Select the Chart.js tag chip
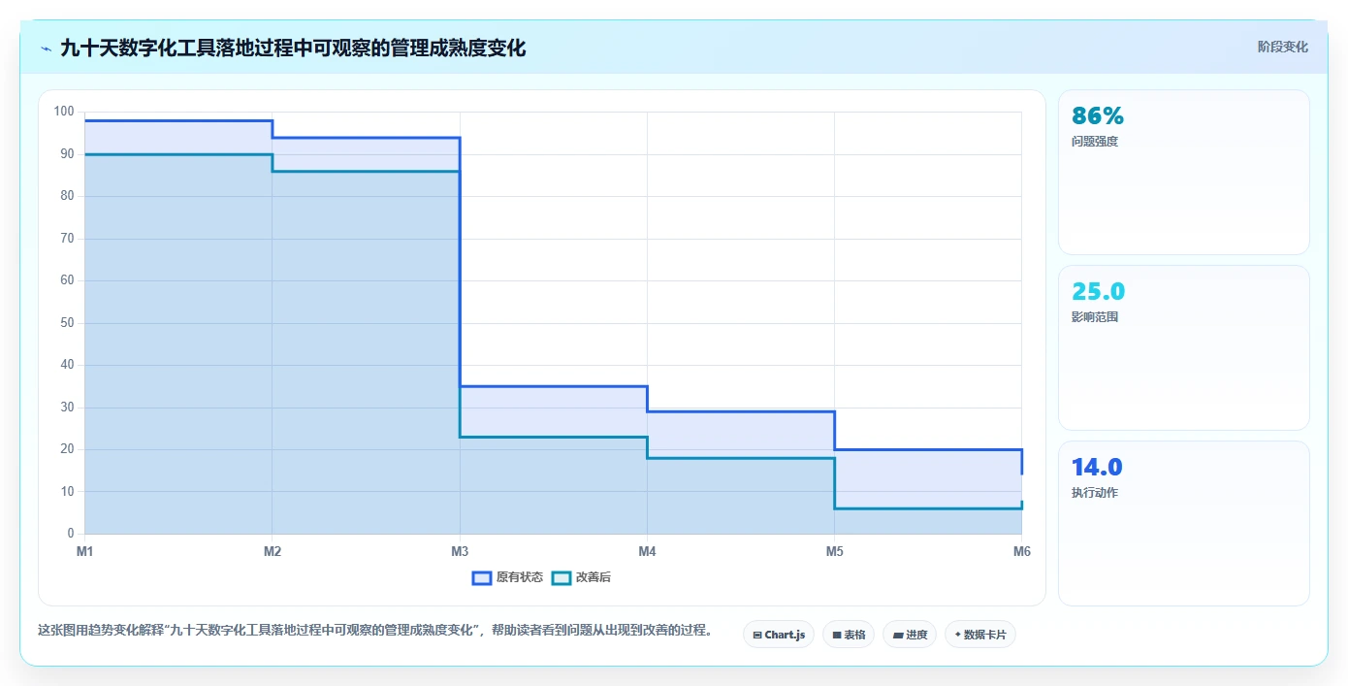This screenshot has height=686, width=1348. tap(779, 635)
